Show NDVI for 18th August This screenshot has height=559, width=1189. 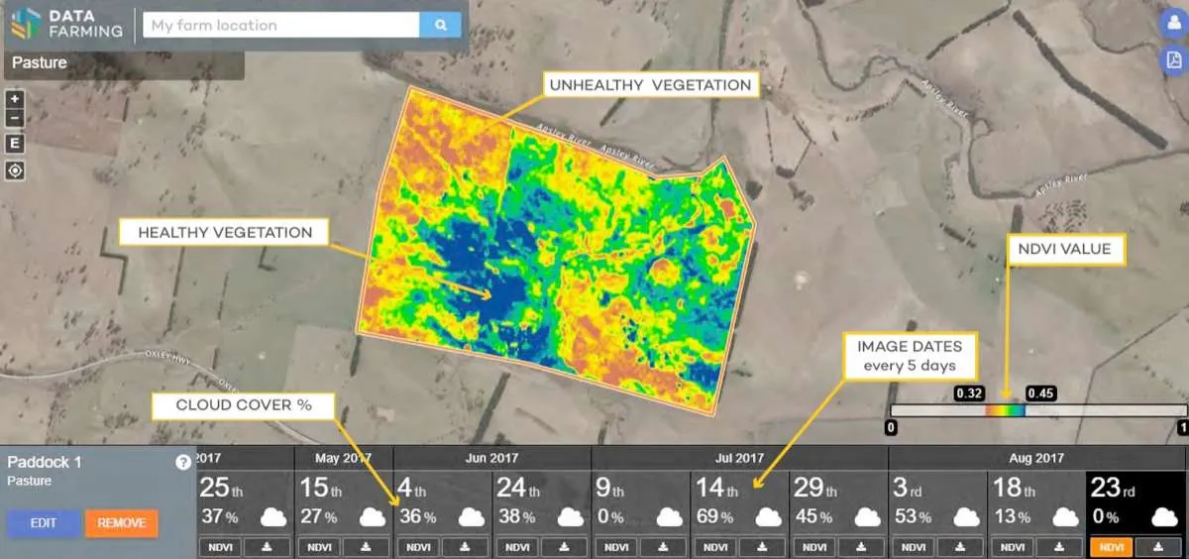(1012, 547)
